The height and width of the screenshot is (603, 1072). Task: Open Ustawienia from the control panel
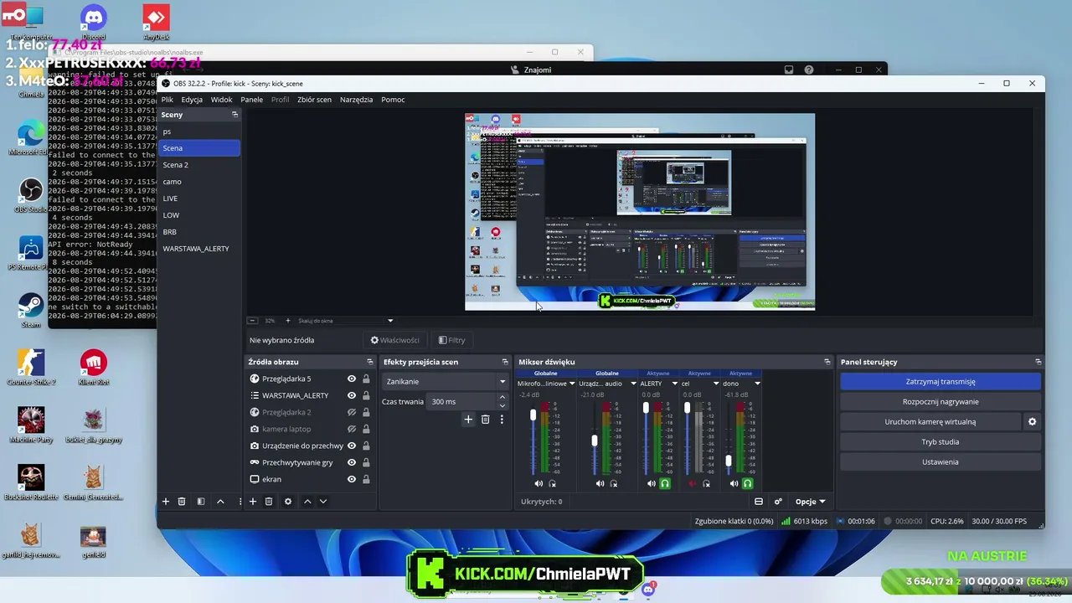[x=941, y=462]
